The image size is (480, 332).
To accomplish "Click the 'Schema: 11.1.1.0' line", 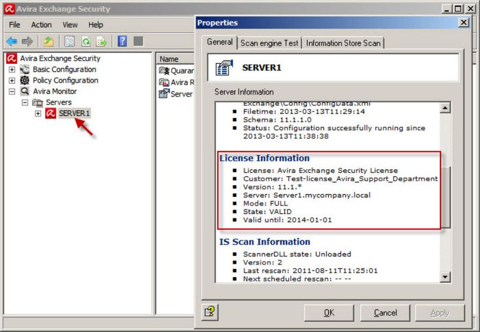I will coord(277,120).
